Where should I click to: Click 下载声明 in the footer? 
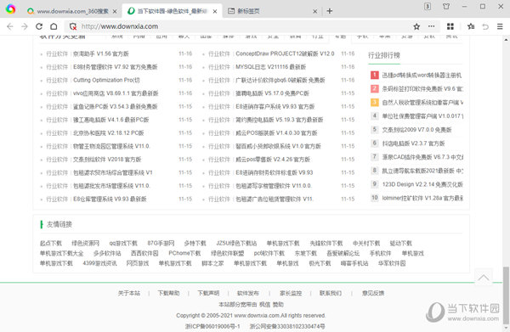pos(208,293)
